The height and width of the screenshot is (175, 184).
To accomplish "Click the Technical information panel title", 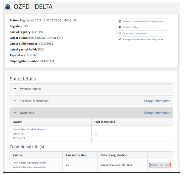I will (34, 101).
